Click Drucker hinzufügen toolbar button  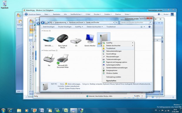65,27
